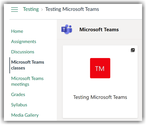Open the hamburger navigation menu
Screen dimensions: 146x125
15,9
